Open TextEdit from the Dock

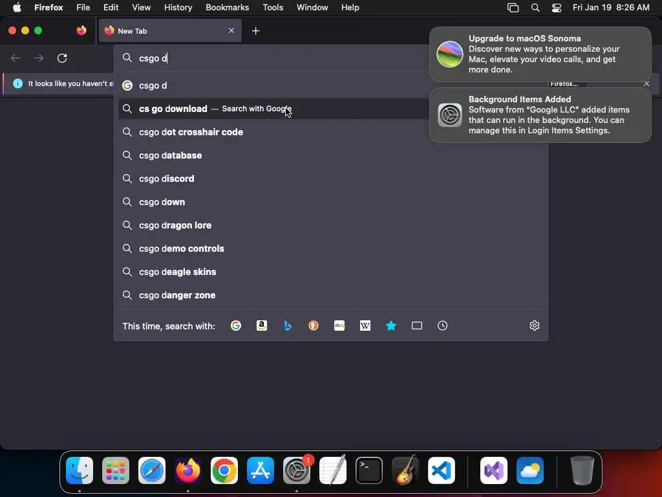333,470
